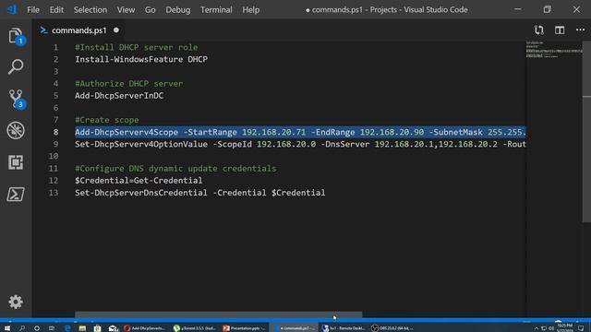Click the Open Changes icon in editor toolbar
The image size is (591, 332).
[x=539, y=30]
